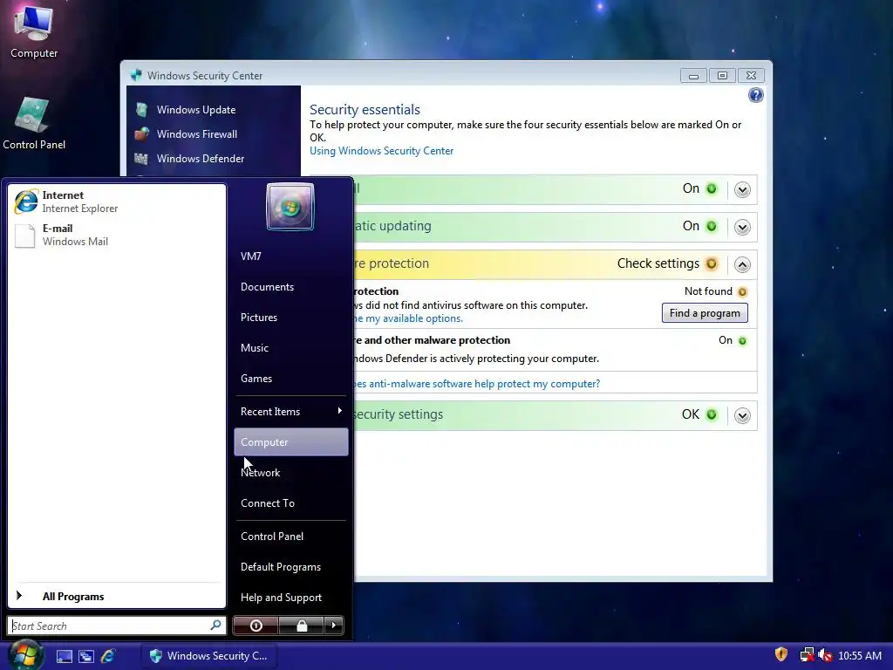Click the muted volume tray icon
The width and height of the screenshot is (893, 670).
pyautogui.click(x=825, y=655)
